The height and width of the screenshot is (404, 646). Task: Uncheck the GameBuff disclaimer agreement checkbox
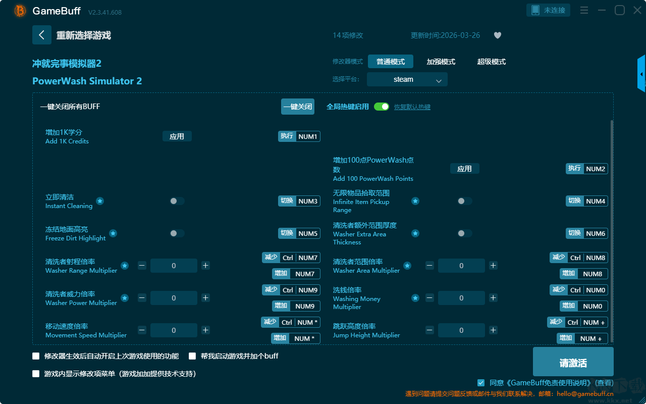[481, 383]
